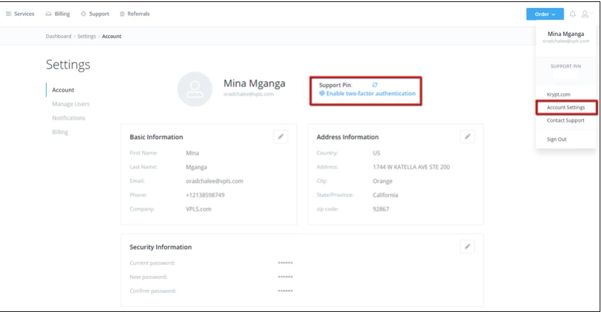Select Account Settings in user menu
601x312 pixels.
tap(566, 108)
